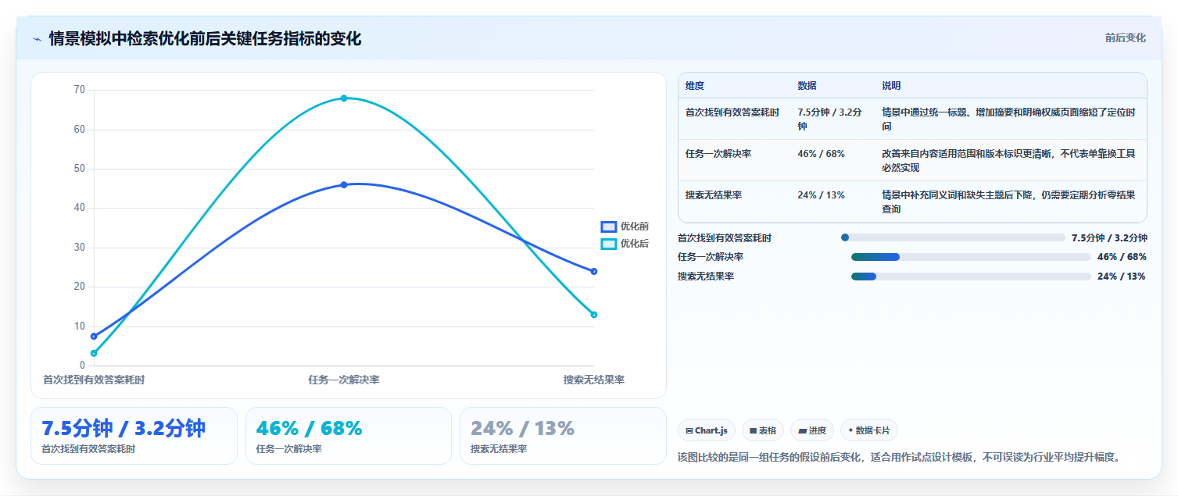1178x496 pixels.
Task: Select the 数据卡片 tag chip
Action: [x=869, y=430]
